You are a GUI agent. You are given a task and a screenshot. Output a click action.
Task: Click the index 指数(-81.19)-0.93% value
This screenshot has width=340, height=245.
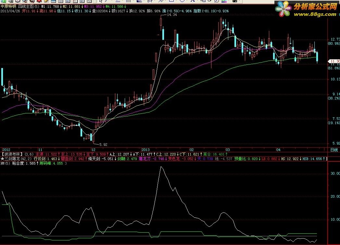211,11
